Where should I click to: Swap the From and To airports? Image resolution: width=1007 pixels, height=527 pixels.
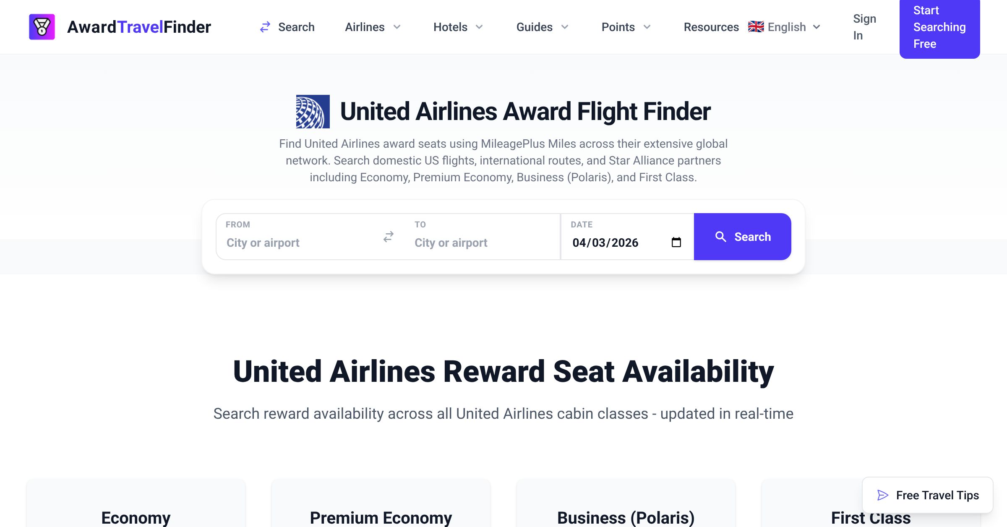pyautogui.click(x=389, y=237)
